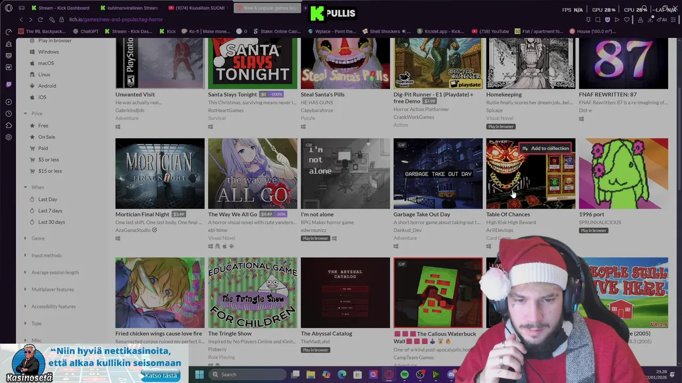Select Free price filter
The height and width of the screenshot is (383, 682).
(43, 126)
